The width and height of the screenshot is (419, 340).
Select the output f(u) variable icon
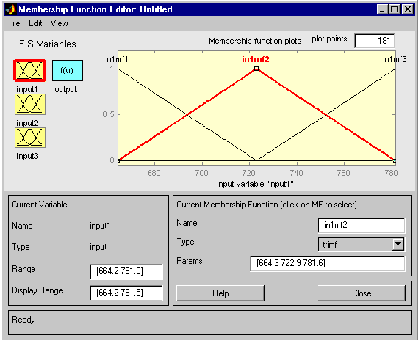(67, 71)
